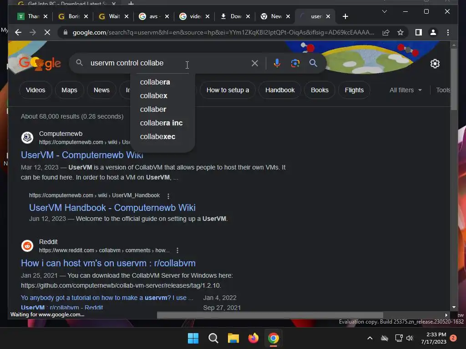Open 'How i can host vm's' result

(x=108, y=263)
